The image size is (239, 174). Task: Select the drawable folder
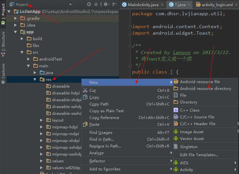(x=58, y=86)
